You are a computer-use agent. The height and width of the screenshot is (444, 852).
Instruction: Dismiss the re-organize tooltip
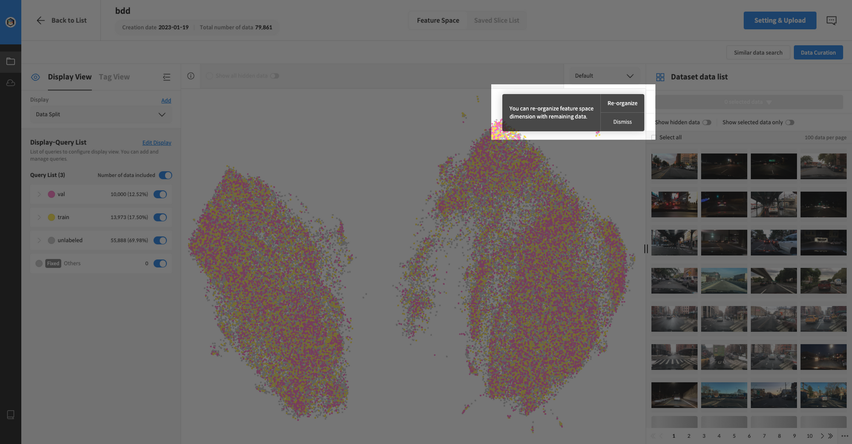pyautogui.click(x=622, y=122)
